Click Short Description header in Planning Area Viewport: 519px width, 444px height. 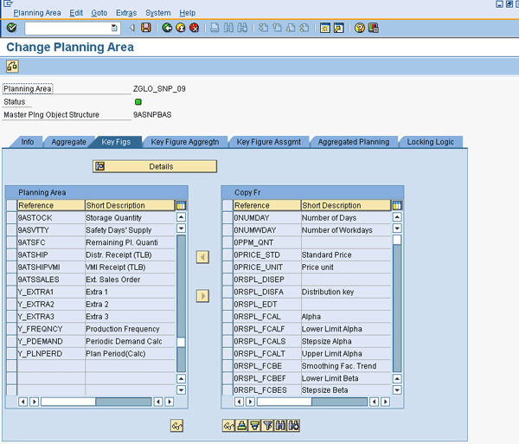coord(128,205)
